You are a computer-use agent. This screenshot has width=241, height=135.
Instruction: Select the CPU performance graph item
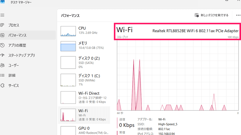click(x=84, y=31)
